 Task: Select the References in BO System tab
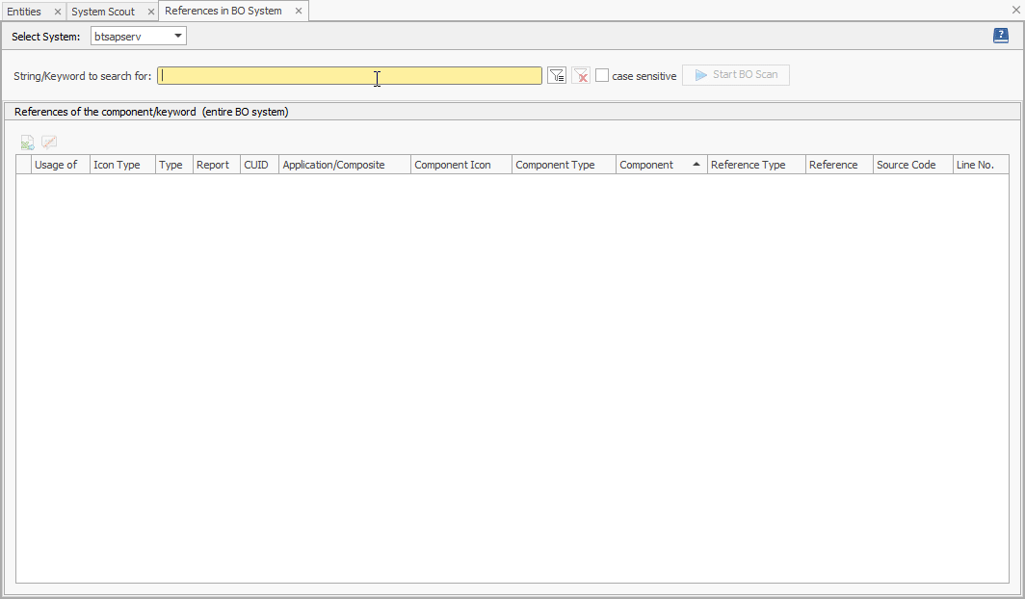click(226, 11)
